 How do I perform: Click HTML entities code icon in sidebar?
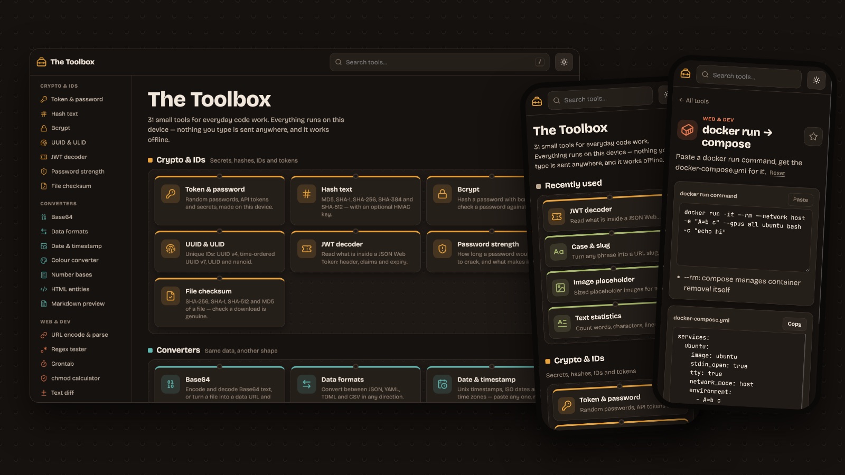click(44, 289)
